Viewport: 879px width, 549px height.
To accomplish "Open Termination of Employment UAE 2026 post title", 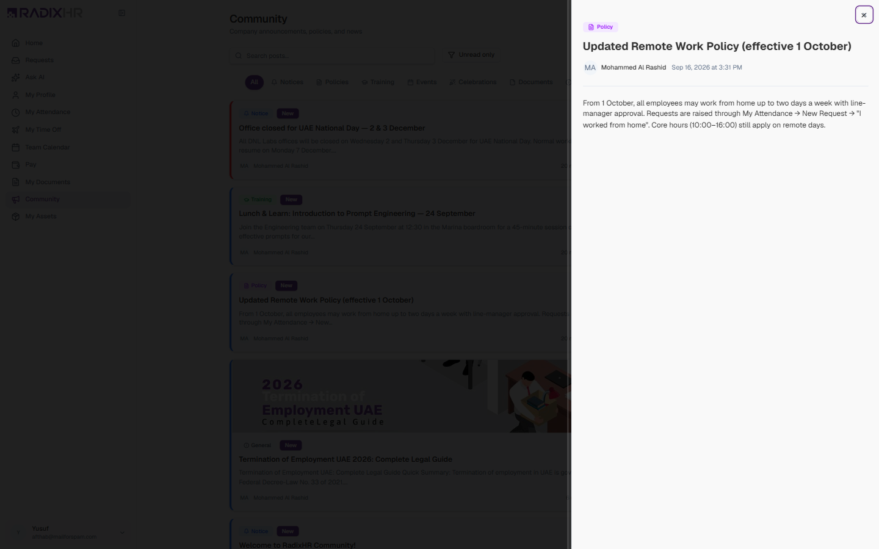I will [x=345, y=459].
